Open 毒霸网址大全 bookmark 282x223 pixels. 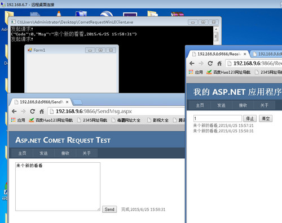tap(126, 120)
